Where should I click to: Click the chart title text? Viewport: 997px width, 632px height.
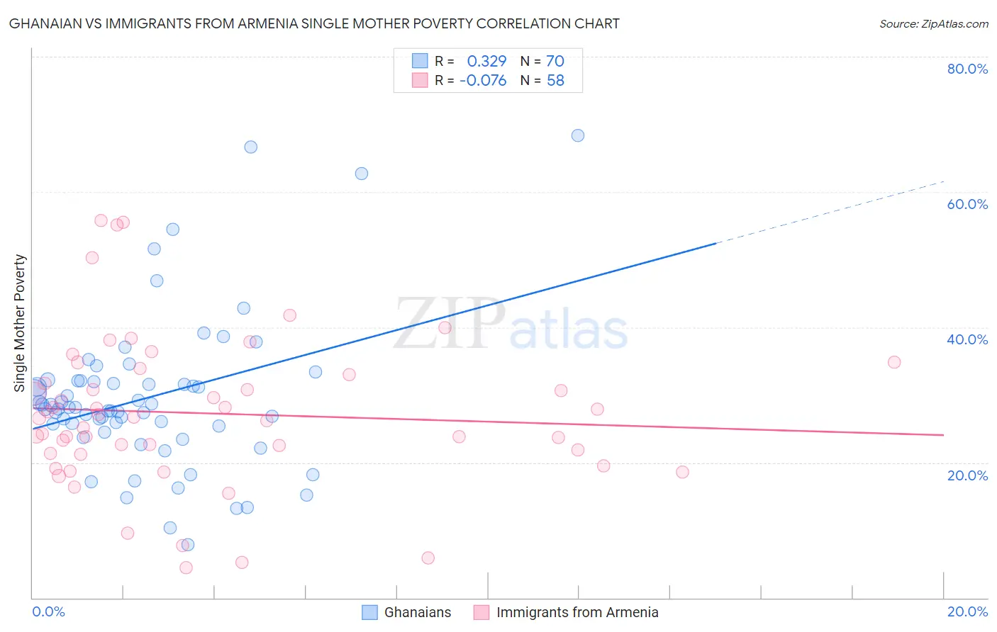314,23
